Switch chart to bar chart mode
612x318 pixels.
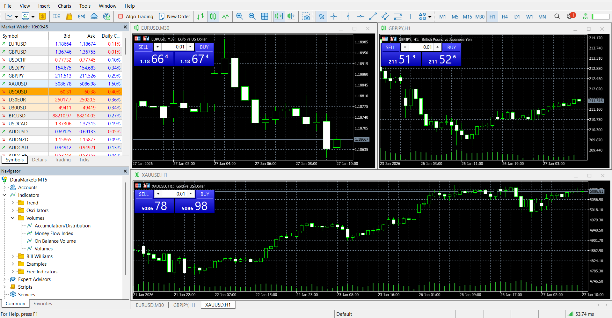[200, 16]
